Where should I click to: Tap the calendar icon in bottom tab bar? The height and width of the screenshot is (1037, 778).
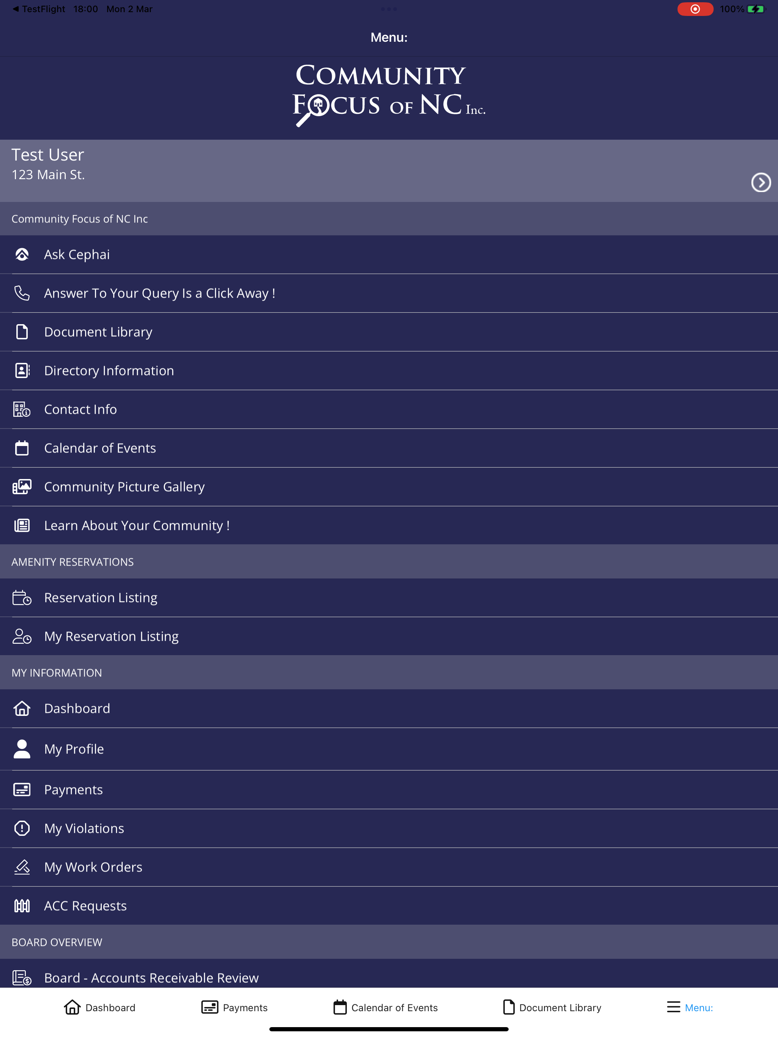coord(340,1007)
